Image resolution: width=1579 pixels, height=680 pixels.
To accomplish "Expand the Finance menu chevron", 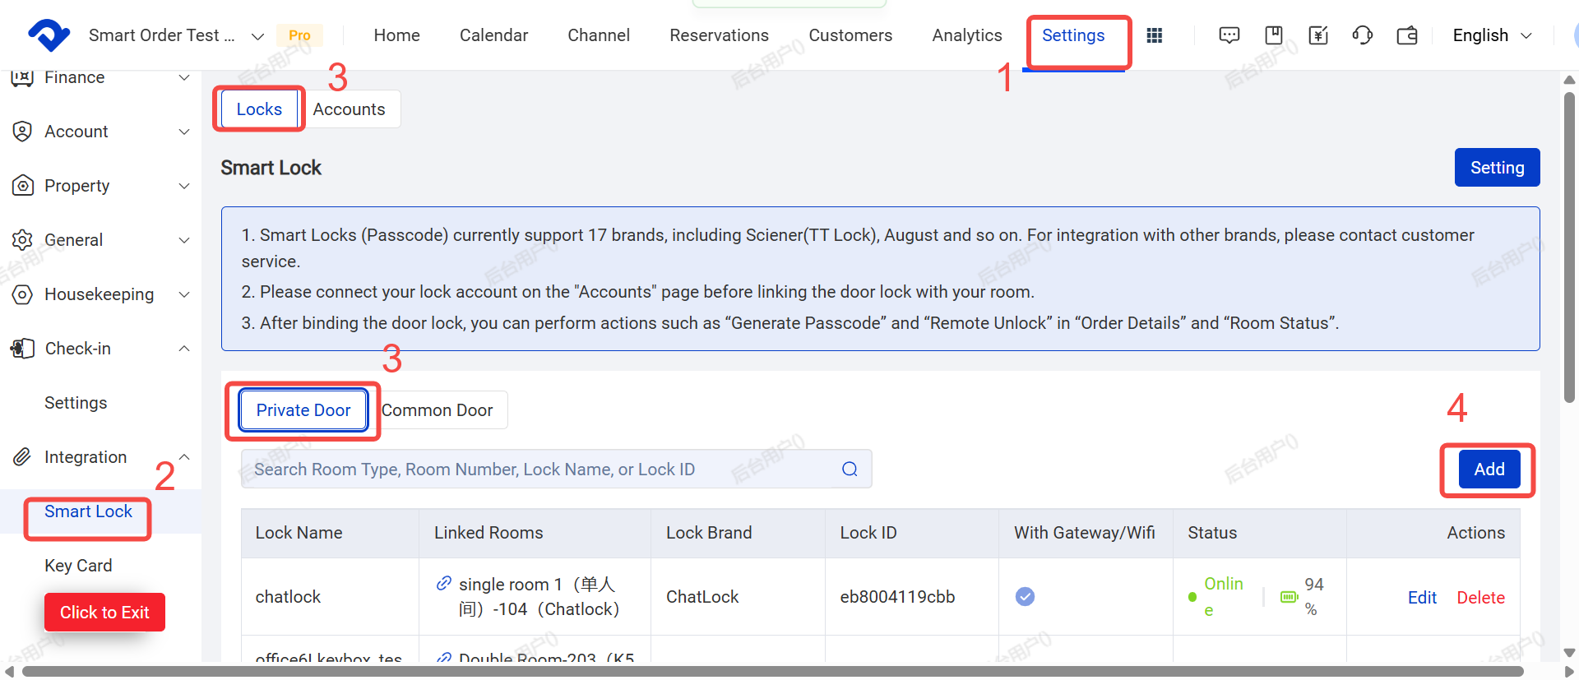I will [184, 77].
